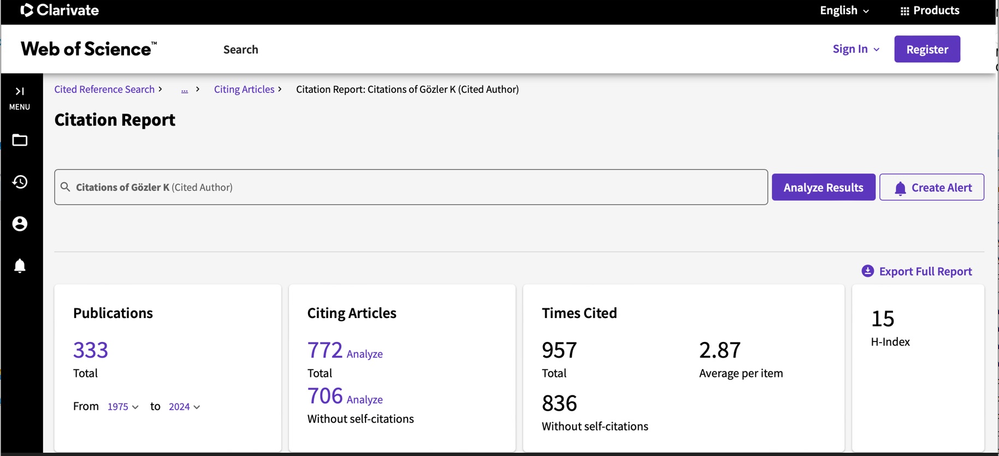Open the 772 citing articles link

(x=325, y=350)
